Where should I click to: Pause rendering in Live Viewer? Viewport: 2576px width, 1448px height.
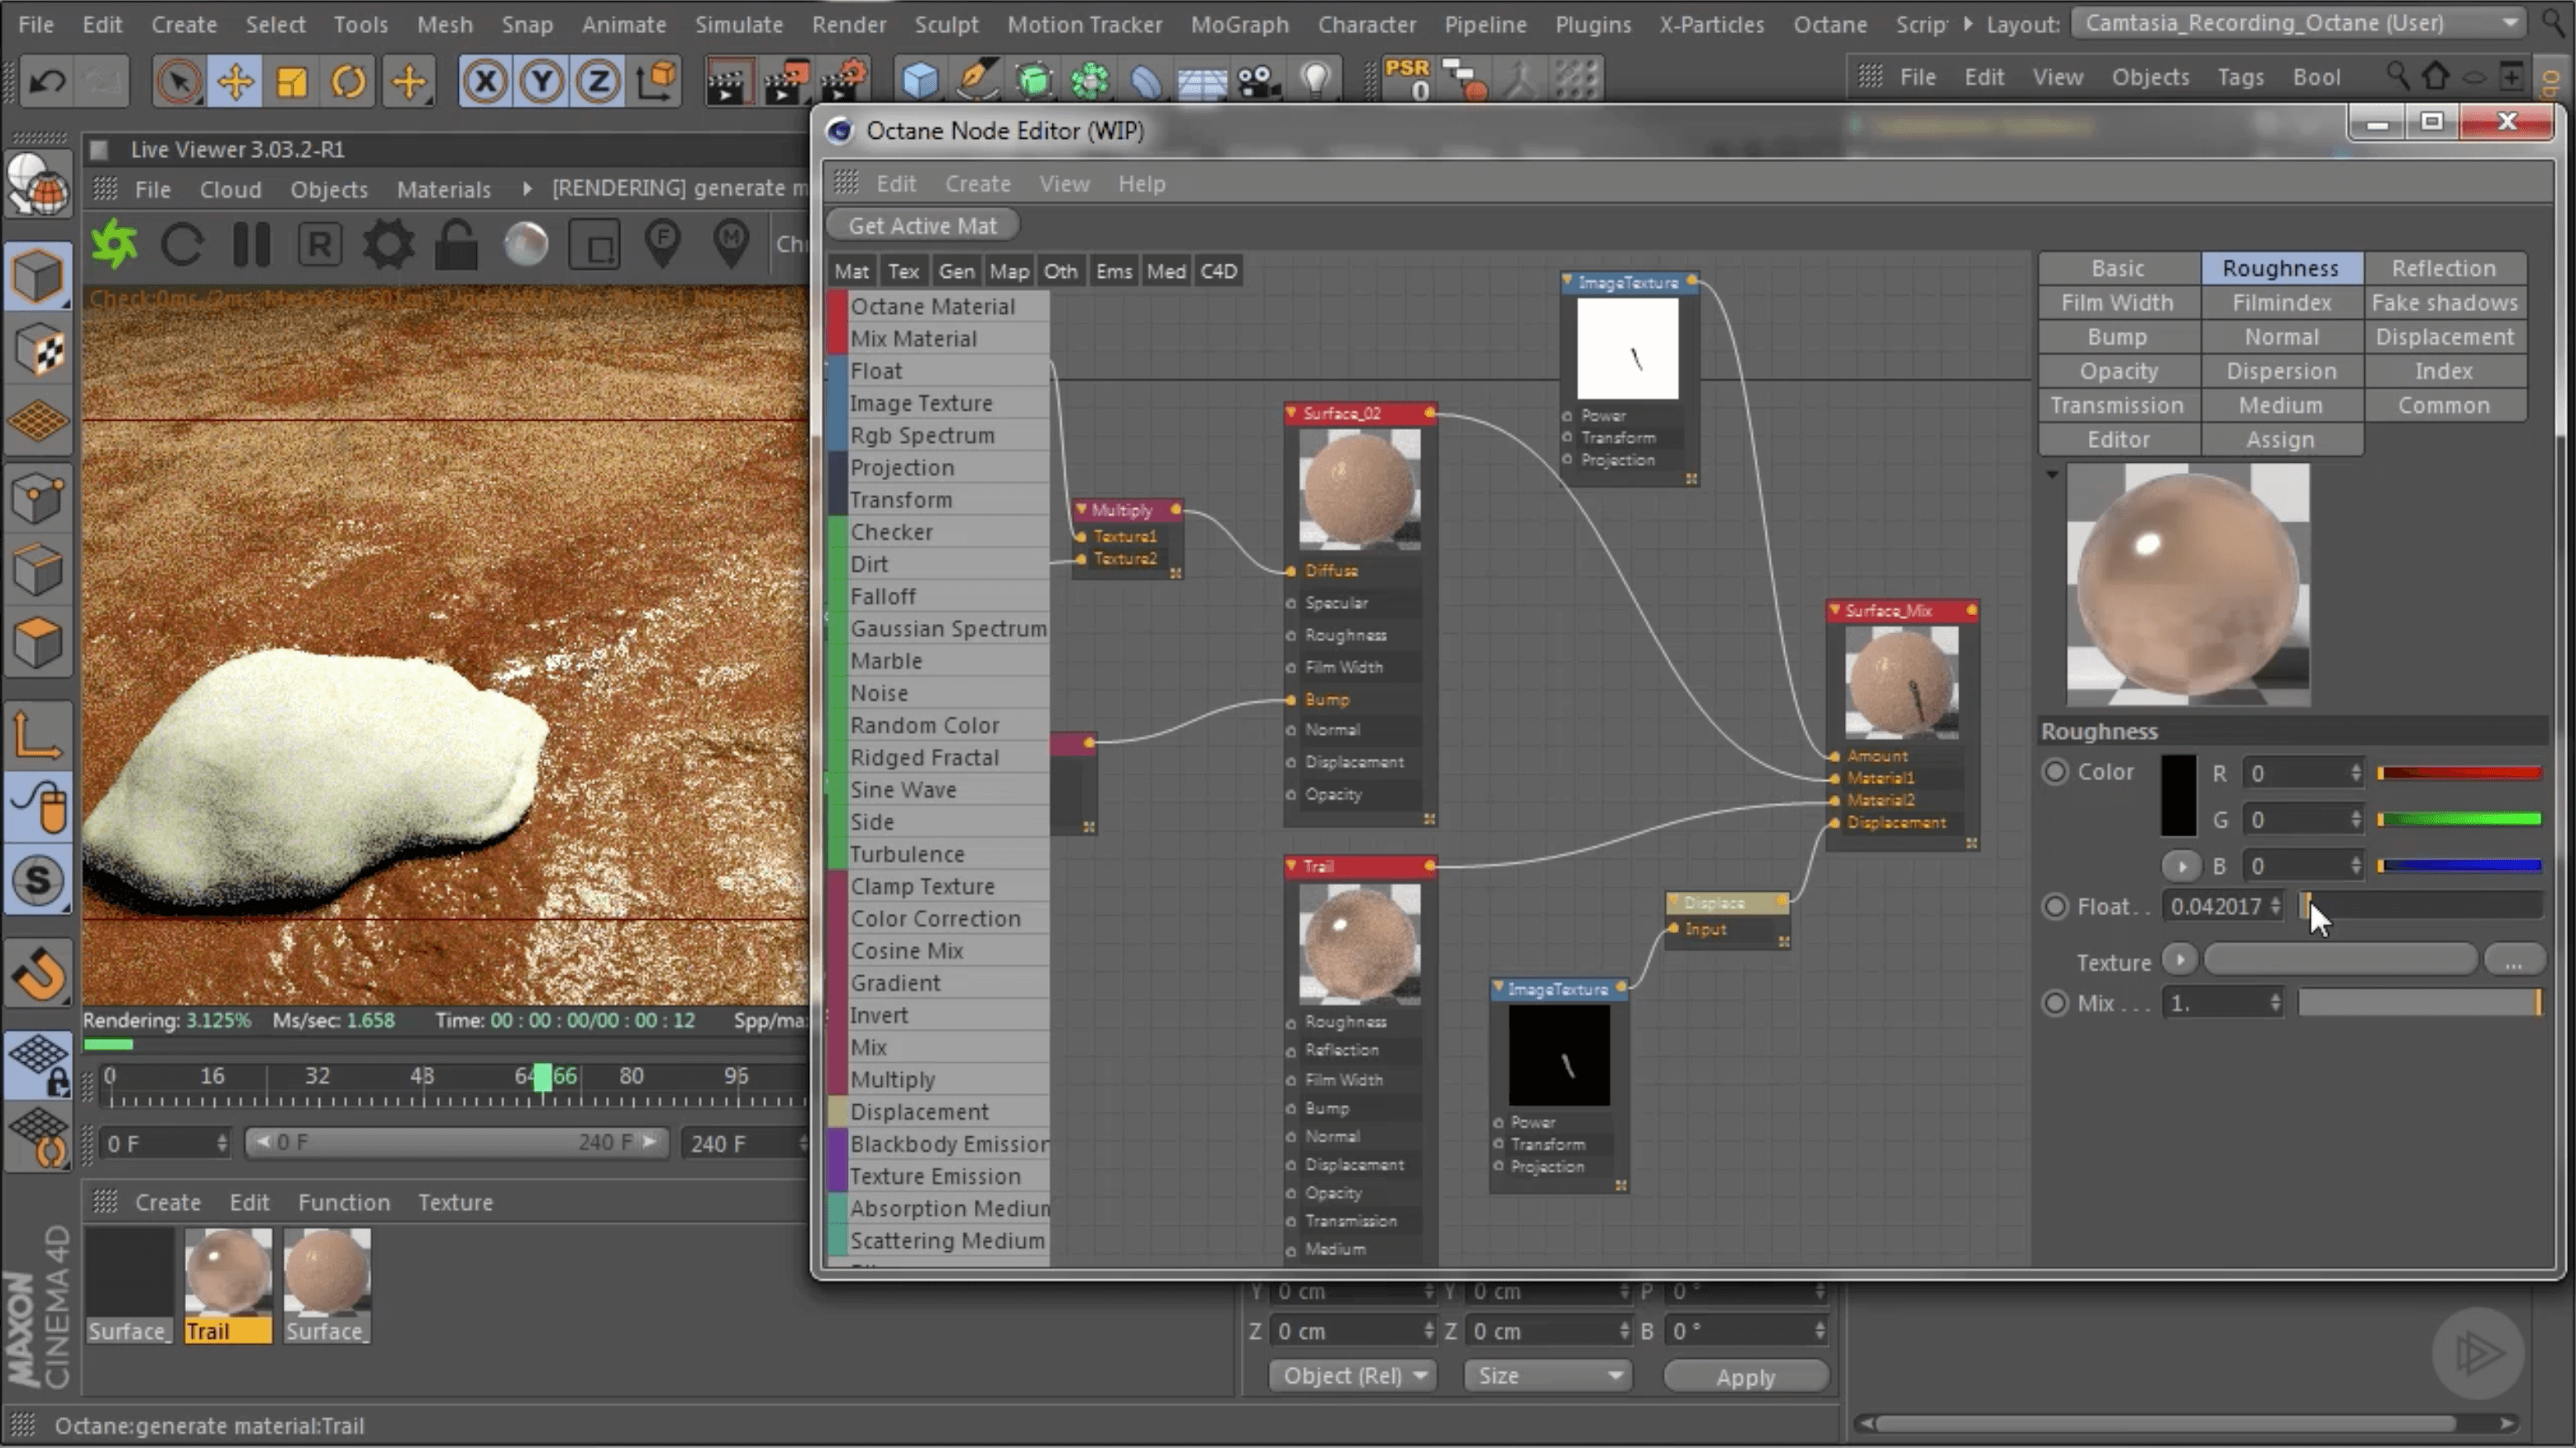pos(251,244)
